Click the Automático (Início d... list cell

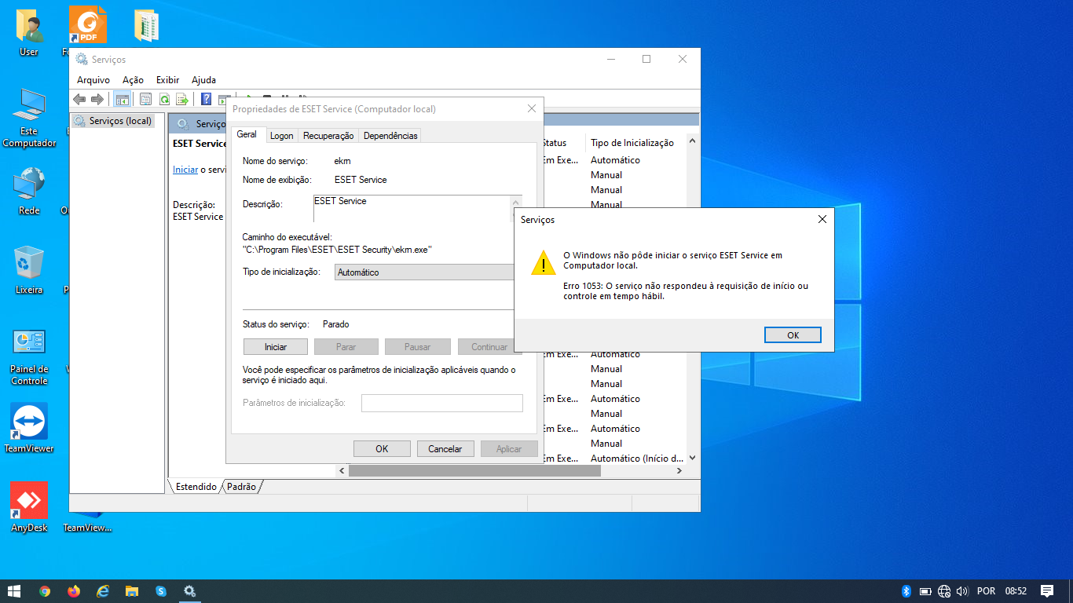tap(637, 459)
